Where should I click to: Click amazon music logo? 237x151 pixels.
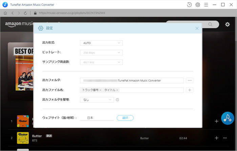pos(19,24)
